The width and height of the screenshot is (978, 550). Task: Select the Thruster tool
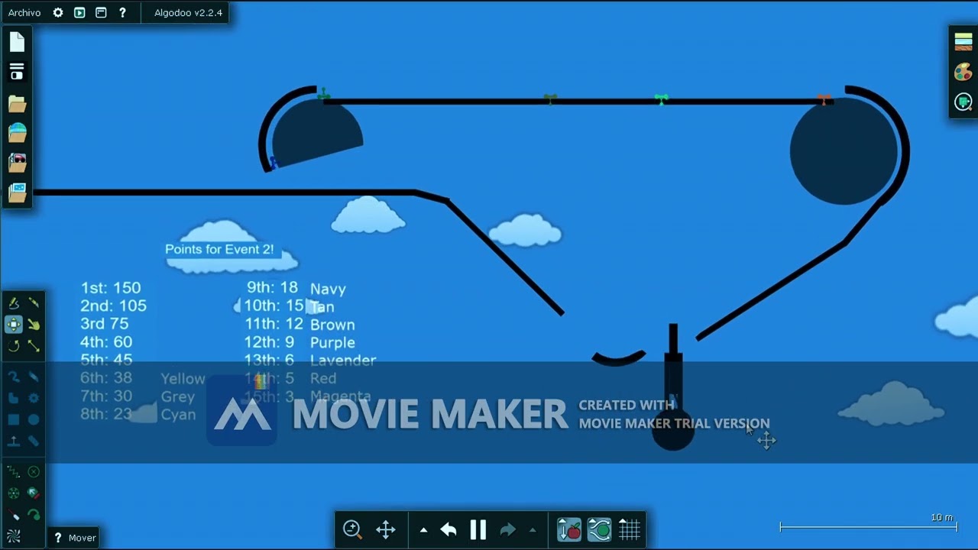[34, 493]
